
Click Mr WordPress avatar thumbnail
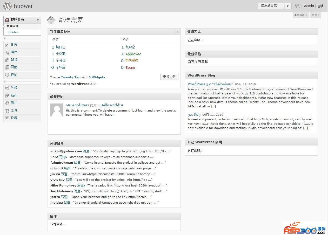pos(57,110)
